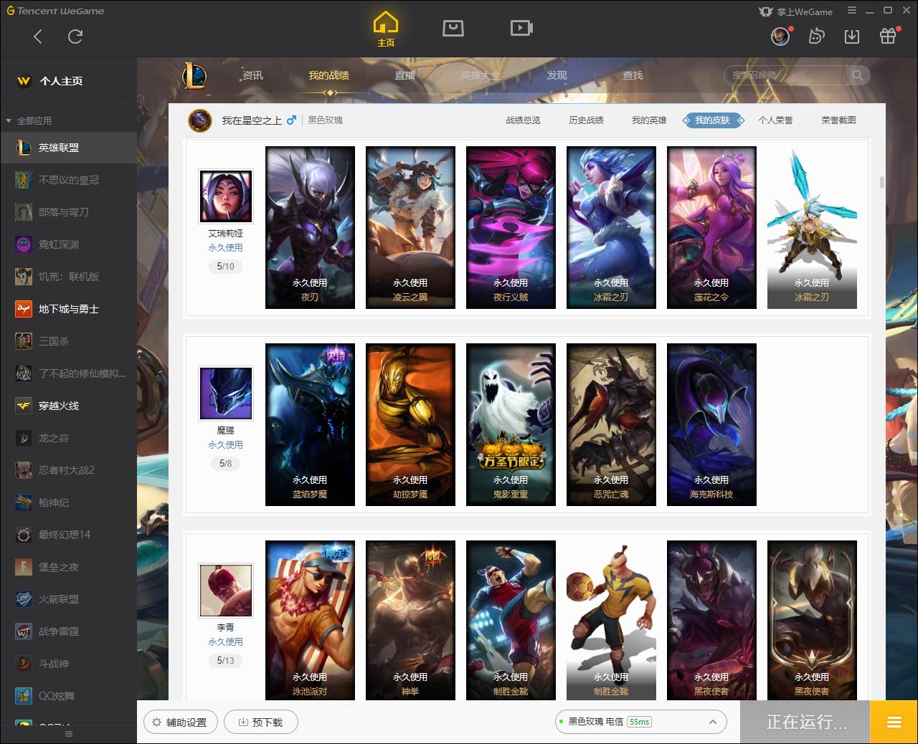This screenshot has height=744, width=918.
Task: Select 忍者村大战2 in sidebar
Action: [x=68, y=470]
